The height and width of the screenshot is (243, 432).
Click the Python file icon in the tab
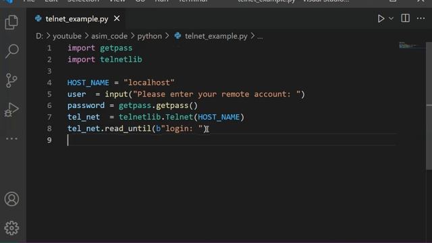point(38,18)
